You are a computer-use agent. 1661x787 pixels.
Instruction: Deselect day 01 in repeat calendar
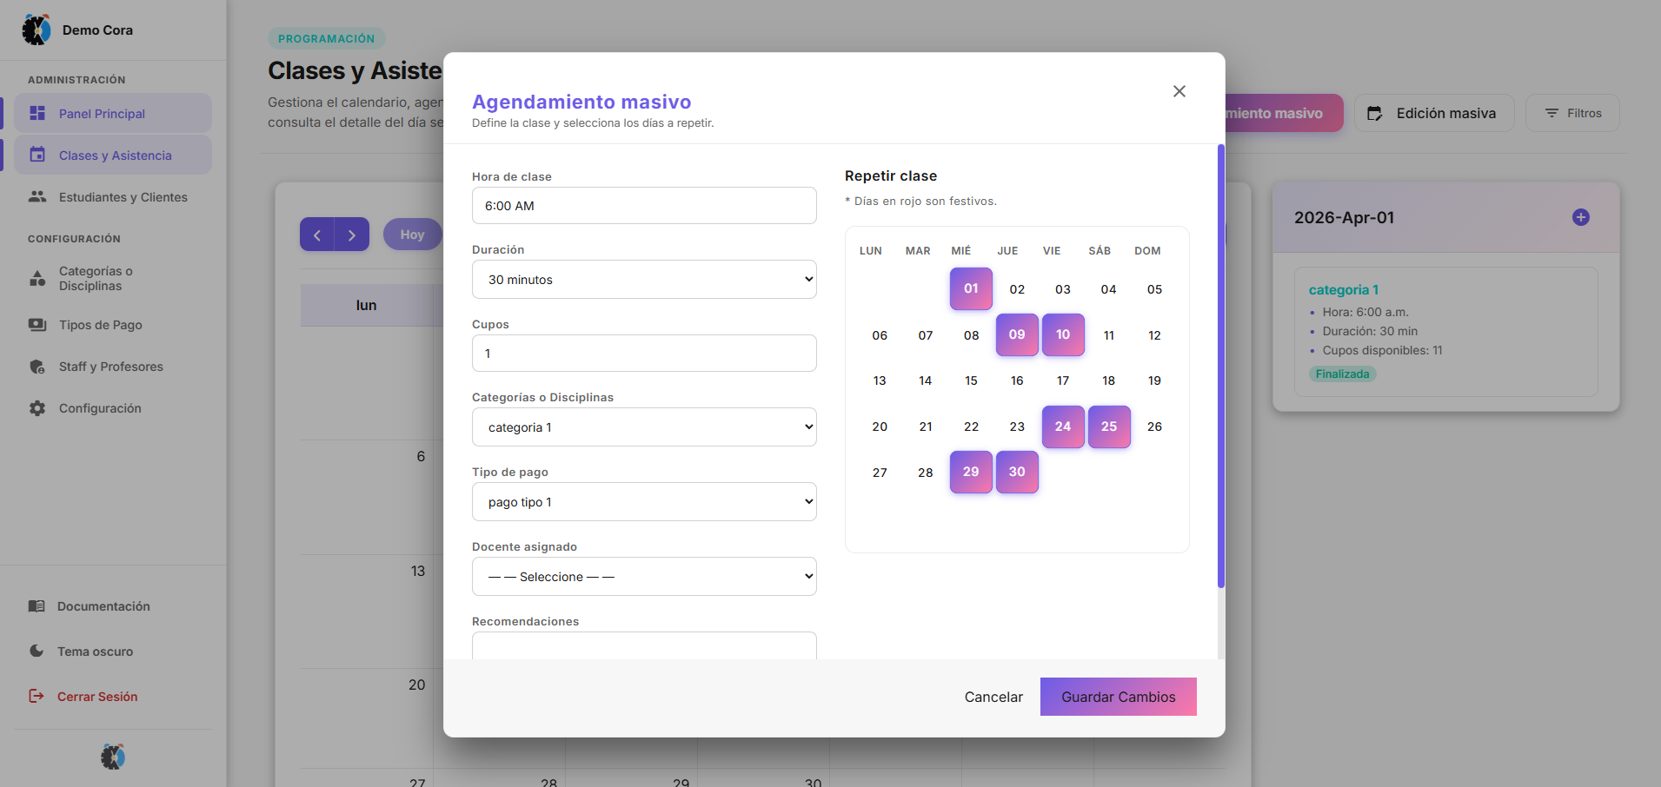coord(971,288)
